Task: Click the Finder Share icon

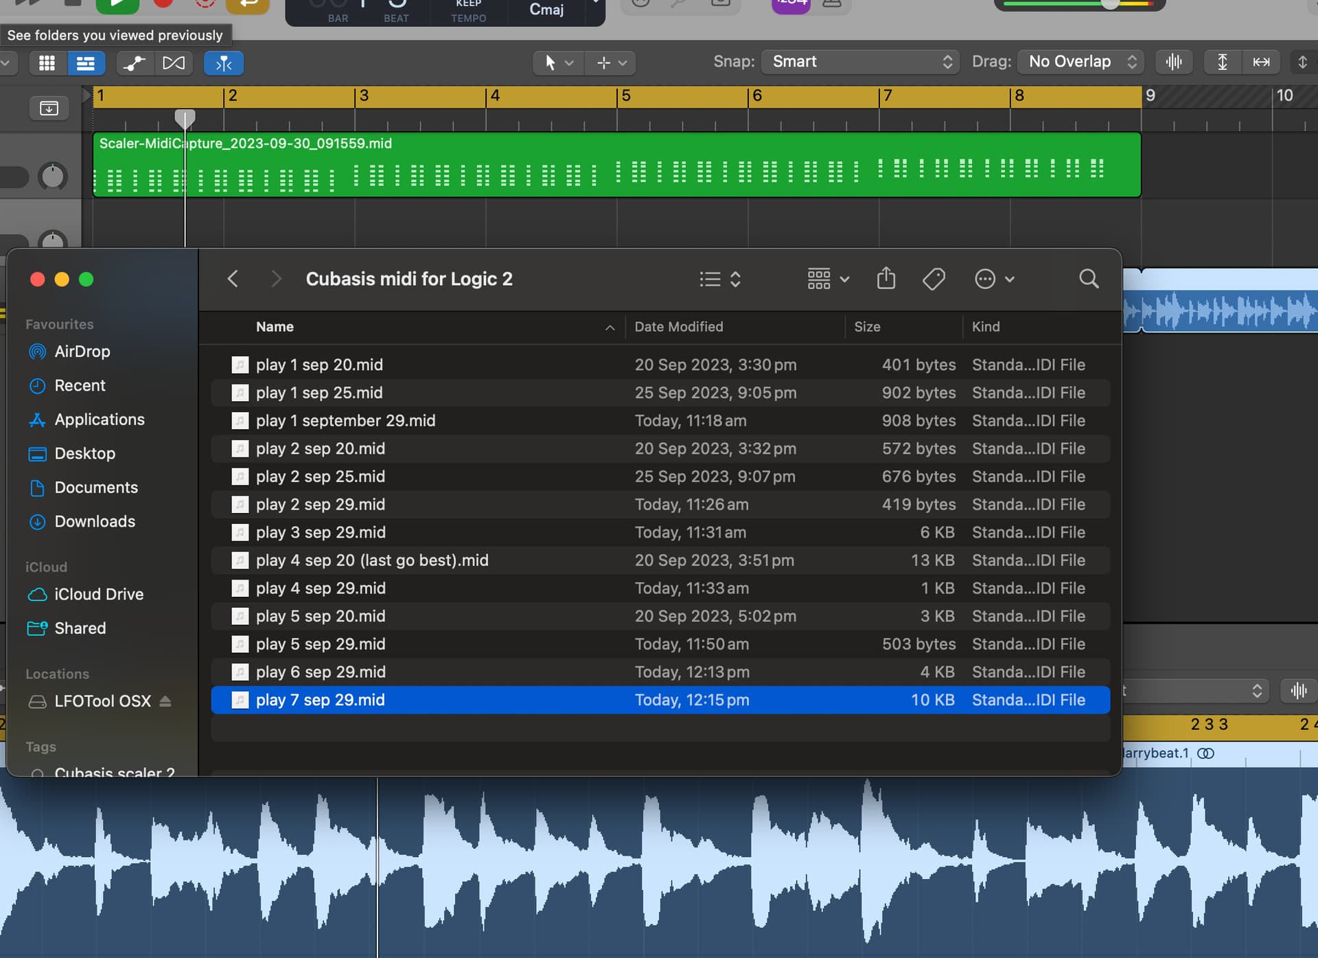Action: (x=886, y=279)
